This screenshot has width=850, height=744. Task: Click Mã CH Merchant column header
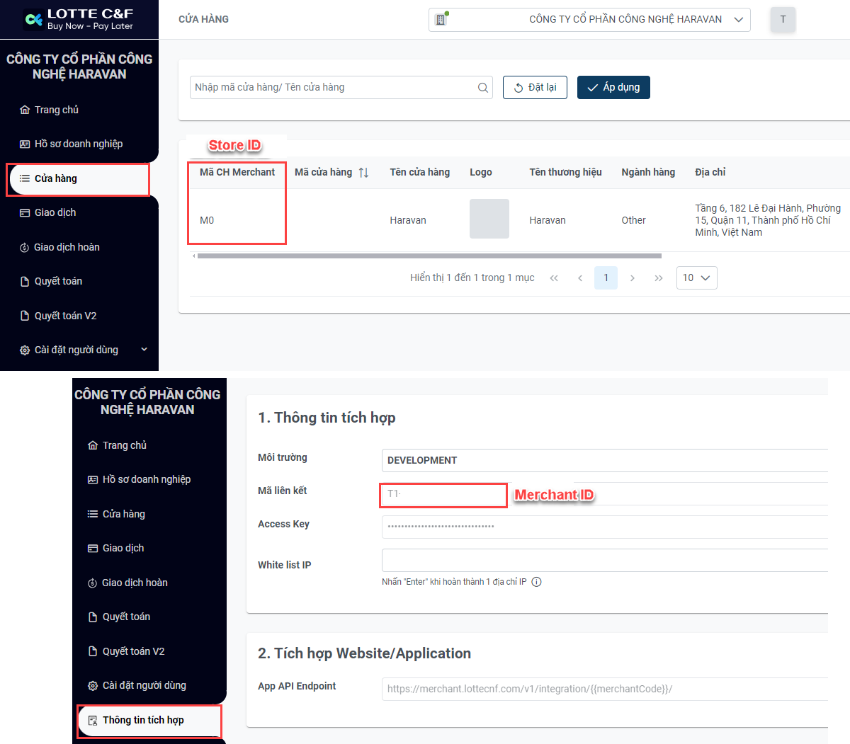click(237, 172)
